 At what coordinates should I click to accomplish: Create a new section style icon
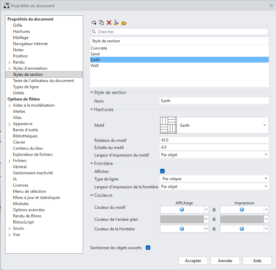[94, 23]
